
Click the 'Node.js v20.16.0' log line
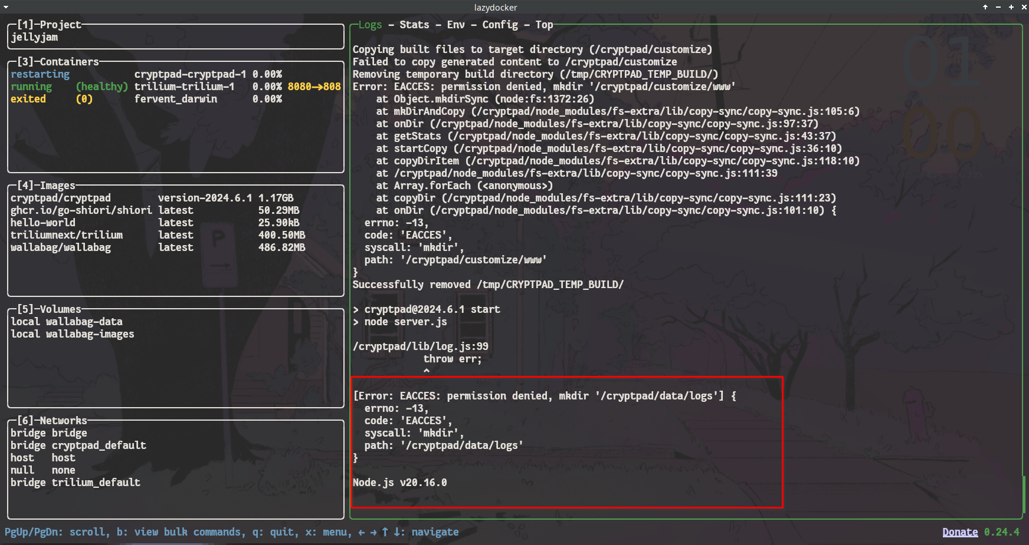pos(399,483)
